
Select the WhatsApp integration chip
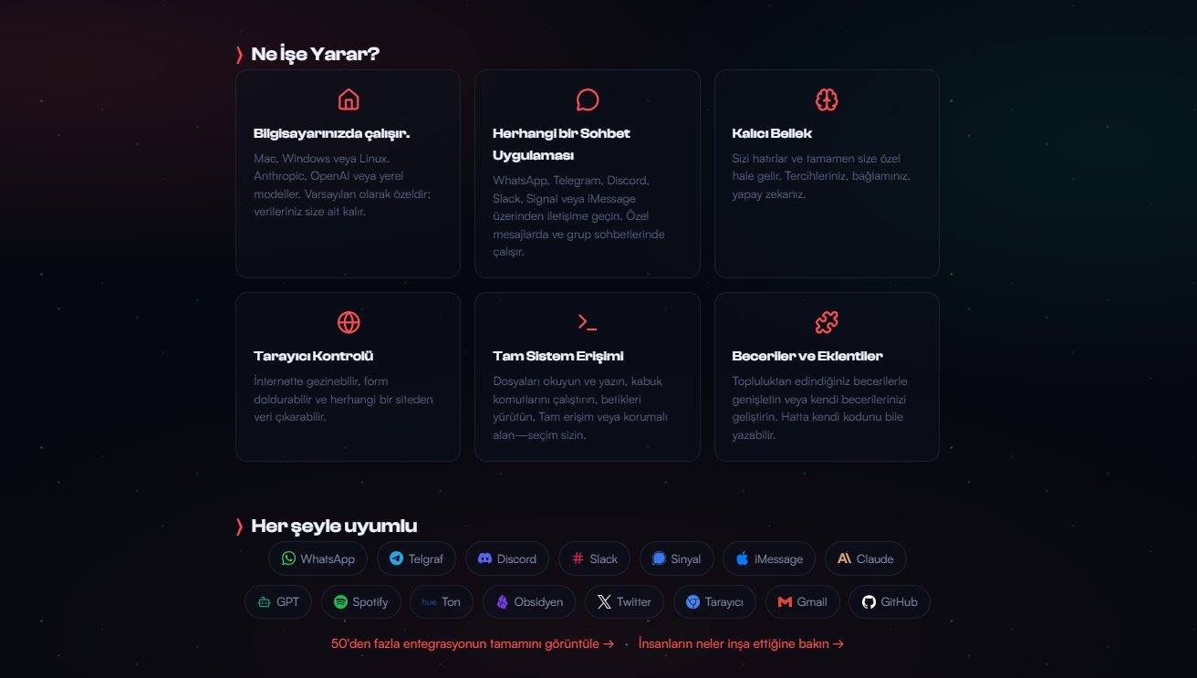point(317,558)
